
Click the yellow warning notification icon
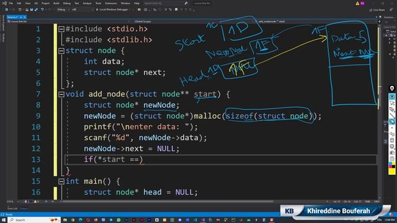pyautogui.click(x=357, y=3)
